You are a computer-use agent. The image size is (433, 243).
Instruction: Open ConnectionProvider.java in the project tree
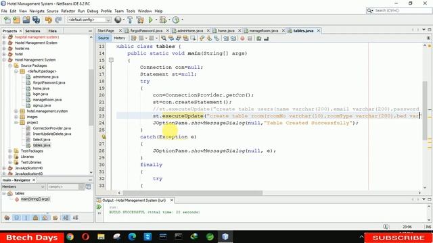click(51, 128)
